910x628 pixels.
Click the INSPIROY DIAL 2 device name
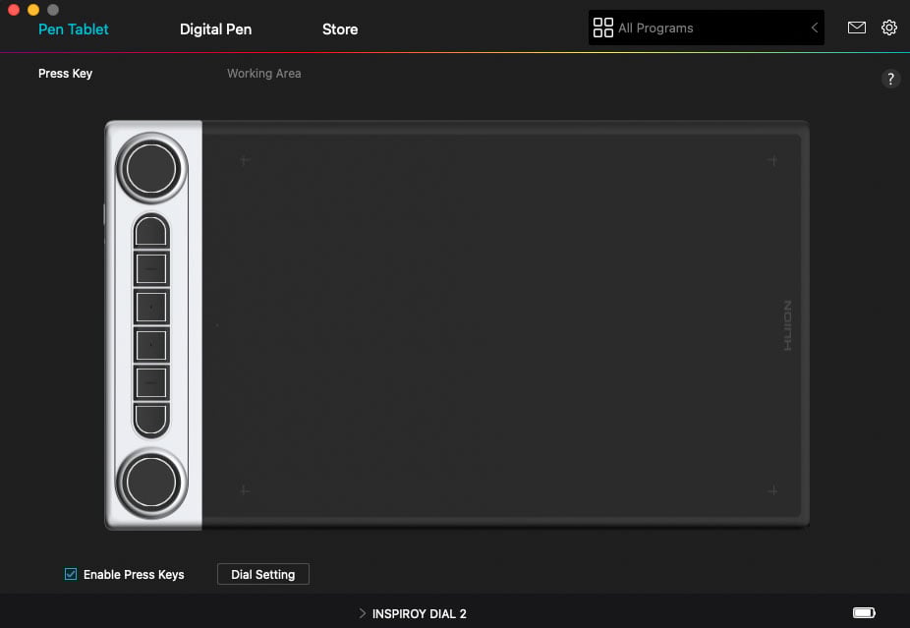tap(419, 613)
